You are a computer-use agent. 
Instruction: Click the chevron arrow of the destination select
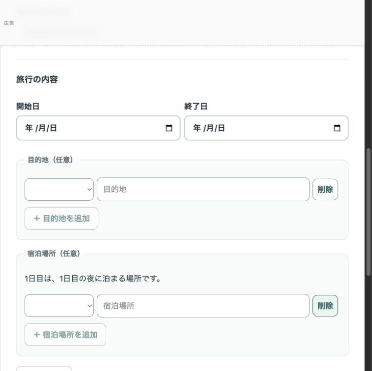(x=89, y=189)
